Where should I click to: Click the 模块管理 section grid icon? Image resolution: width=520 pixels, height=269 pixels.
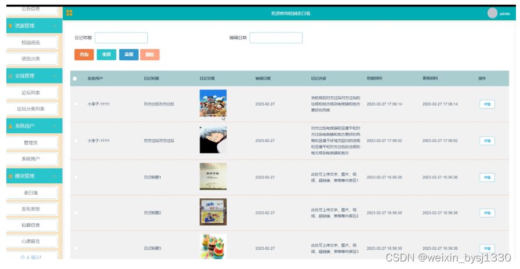(x=10, y=176)
